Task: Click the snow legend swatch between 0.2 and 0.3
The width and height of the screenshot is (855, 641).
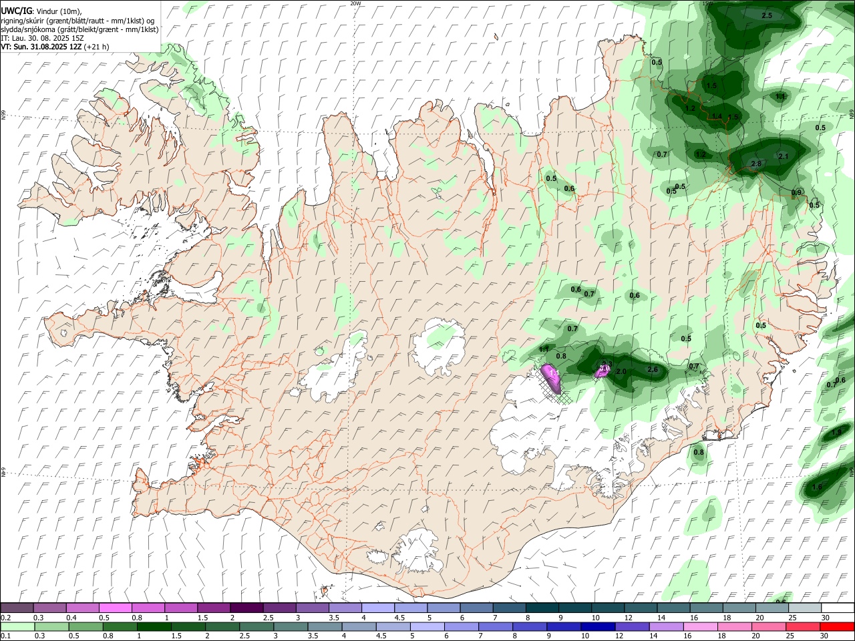Action: tap(17, 608)
